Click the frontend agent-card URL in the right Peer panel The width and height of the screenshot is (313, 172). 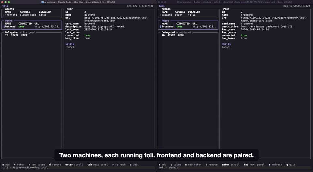click(274, 19)
